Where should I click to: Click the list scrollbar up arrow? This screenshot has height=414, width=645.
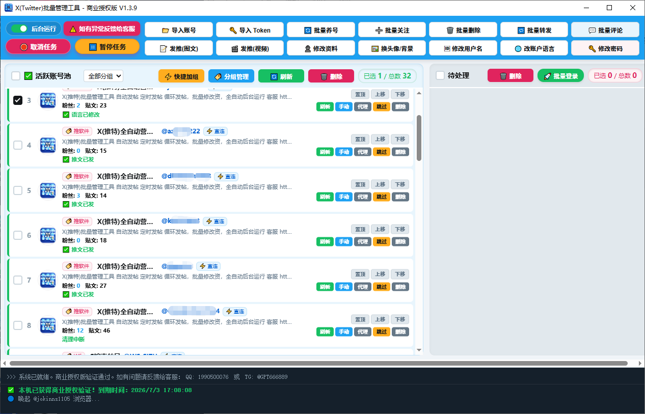(x=419, y=93)
